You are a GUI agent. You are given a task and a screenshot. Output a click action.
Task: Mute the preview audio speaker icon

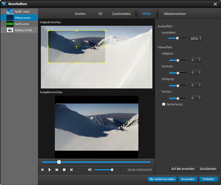pos(90,170)
